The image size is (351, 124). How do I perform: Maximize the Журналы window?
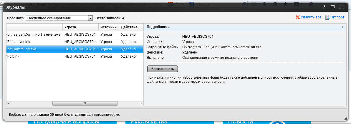[x=333, y=7]
